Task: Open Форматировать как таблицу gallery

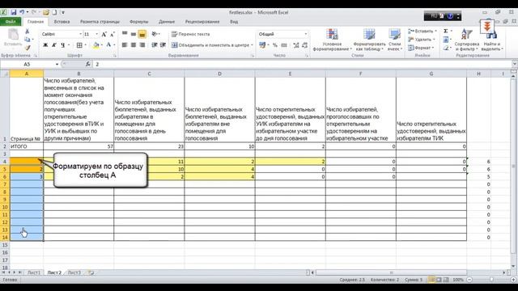Action: (369, 40)
